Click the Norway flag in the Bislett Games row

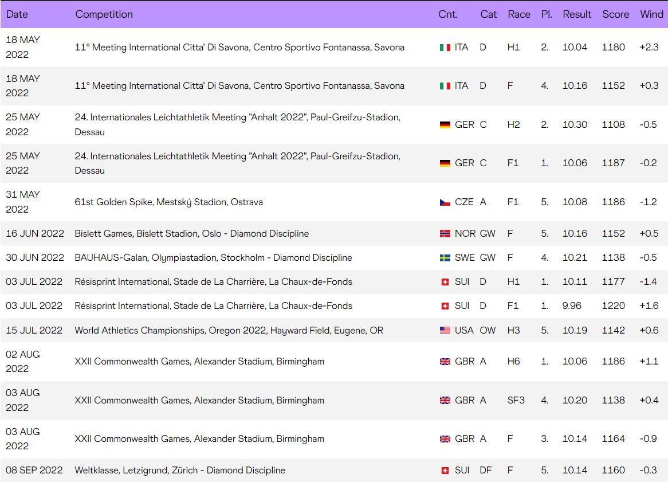click(445, 233)
